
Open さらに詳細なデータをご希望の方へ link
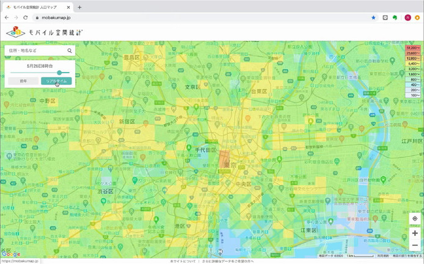click(x=228, y=262)
